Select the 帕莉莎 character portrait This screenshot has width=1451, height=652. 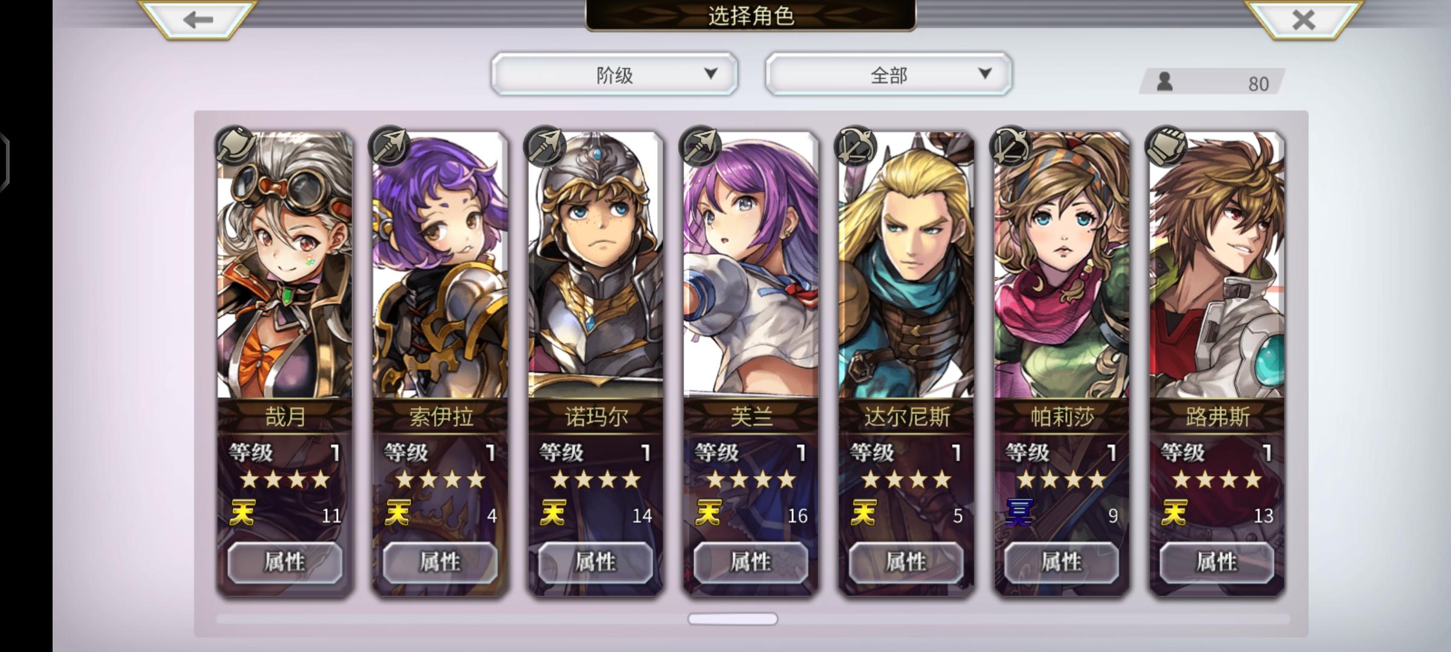(x=1062, y=266)
